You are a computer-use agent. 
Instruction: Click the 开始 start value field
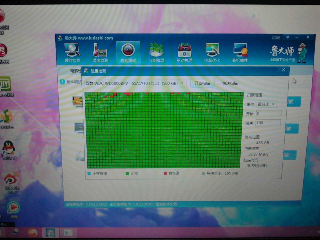tap(268, 114)
